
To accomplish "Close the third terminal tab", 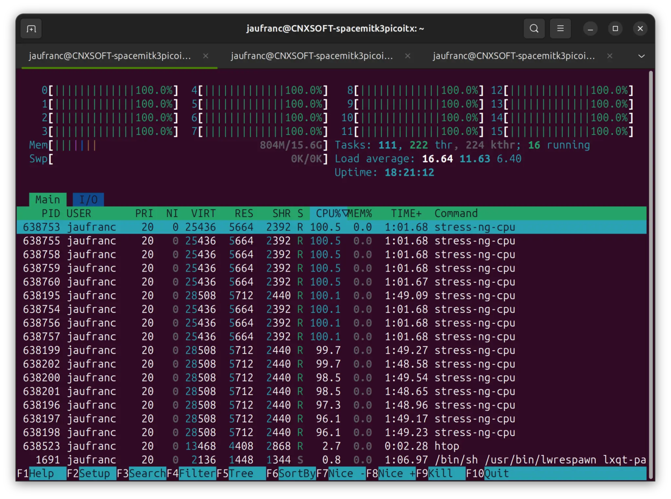I will tap(609, 56).
